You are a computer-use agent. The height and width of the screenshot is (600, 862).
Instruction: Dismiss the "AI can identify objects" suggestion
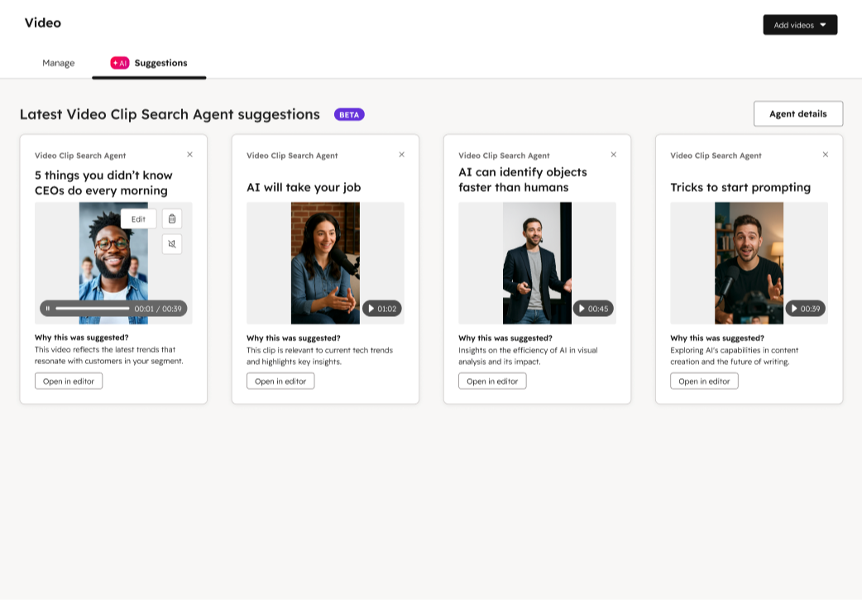613,154
